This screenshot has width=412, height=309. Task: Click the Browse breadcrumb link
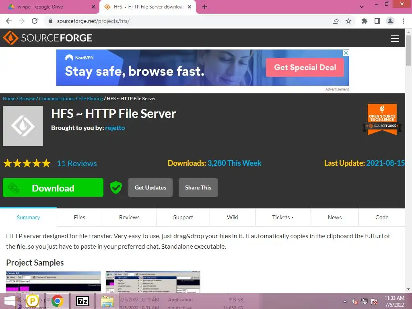pos(27,99)
